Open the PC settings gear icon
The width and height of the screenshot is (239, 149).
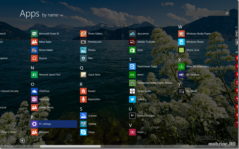(x=34, y=124)
